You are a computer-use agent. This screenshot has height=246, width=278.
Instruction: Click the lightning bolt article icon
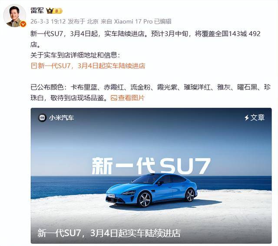point(247,118)
